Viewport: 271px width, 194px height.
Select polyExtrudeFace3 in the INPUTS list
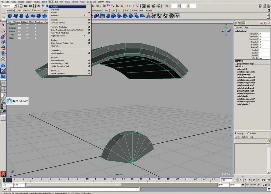(246, 86)
